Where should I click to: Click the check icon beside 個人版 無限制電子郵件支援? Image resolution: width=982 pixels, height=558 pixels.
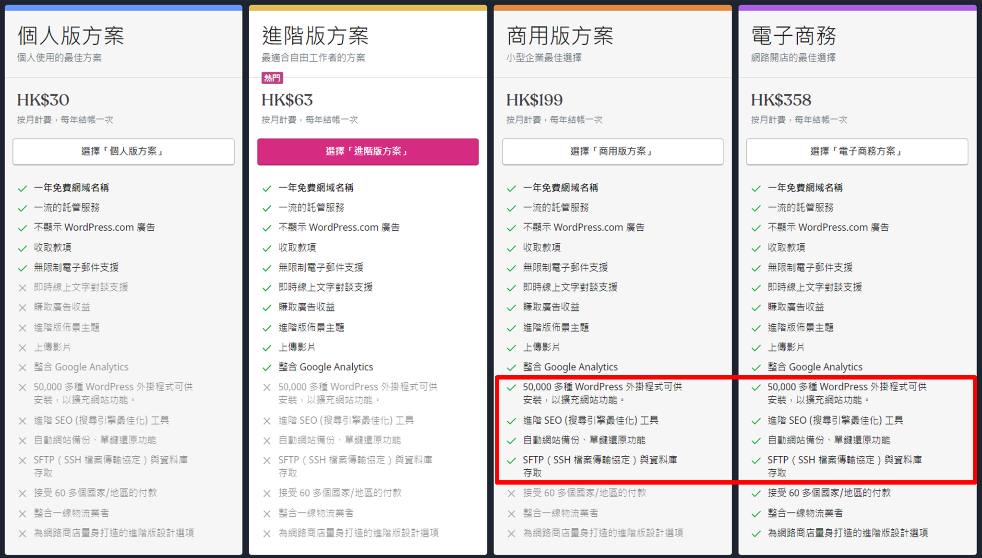pyautogui.click(x=22, y=268)
